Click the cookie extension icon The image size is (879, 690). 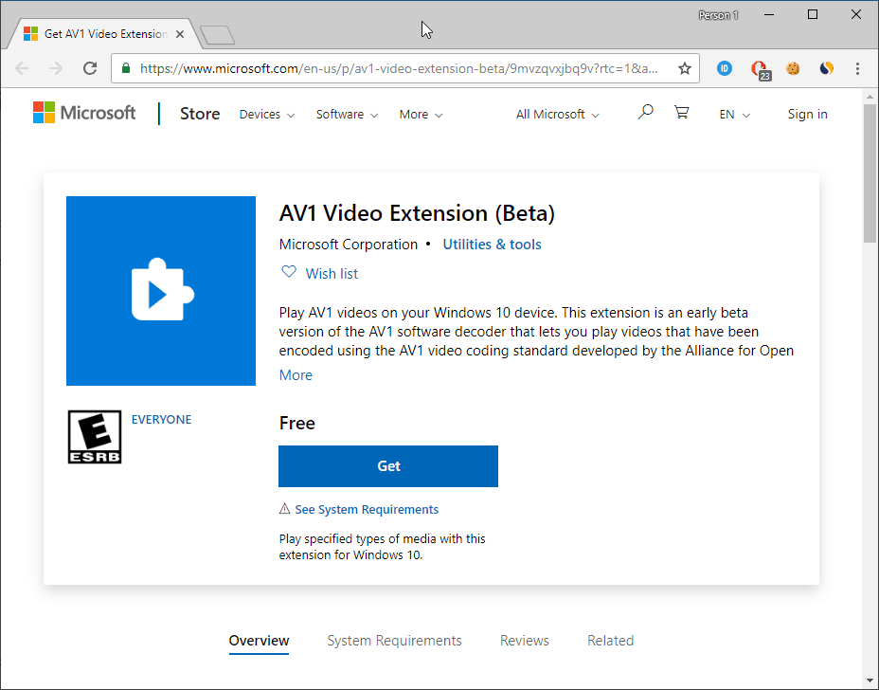tap(793, 68)
